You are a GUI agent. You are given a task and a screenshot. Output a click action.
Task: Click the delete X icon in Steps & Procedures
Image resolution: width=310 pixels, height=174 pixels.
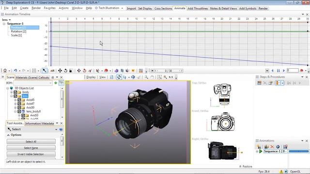pyautogui.click(x=265, y=83)
